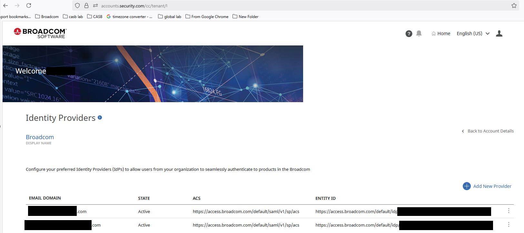Click the EMAIL DOMAIN column header
The image size is (524, 233).
(x=45, y=198)
